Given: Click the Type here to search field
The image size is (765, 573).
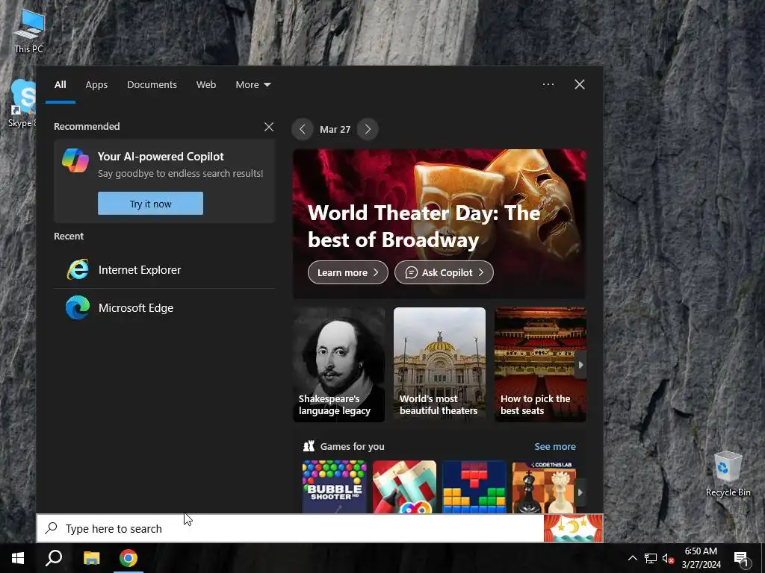Looking at the screenshot, I should click(x=290, y=528).
